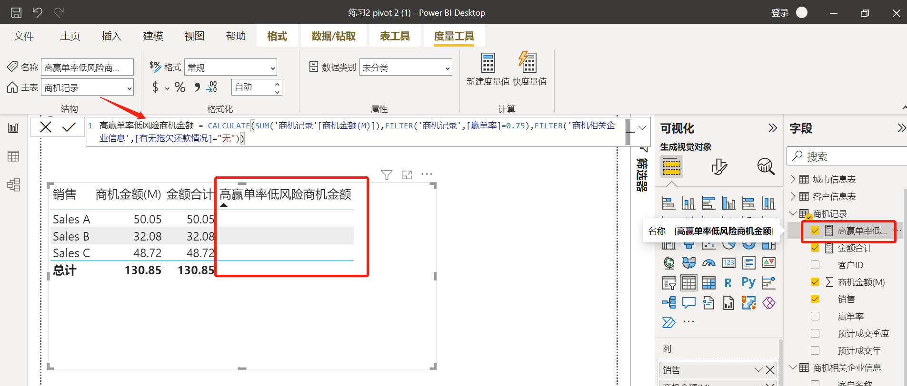This screenshot has height=386, width=907.
Task: Open the 建模 ribbon tab
Action: pyautogui.click(x=153, y=36)
